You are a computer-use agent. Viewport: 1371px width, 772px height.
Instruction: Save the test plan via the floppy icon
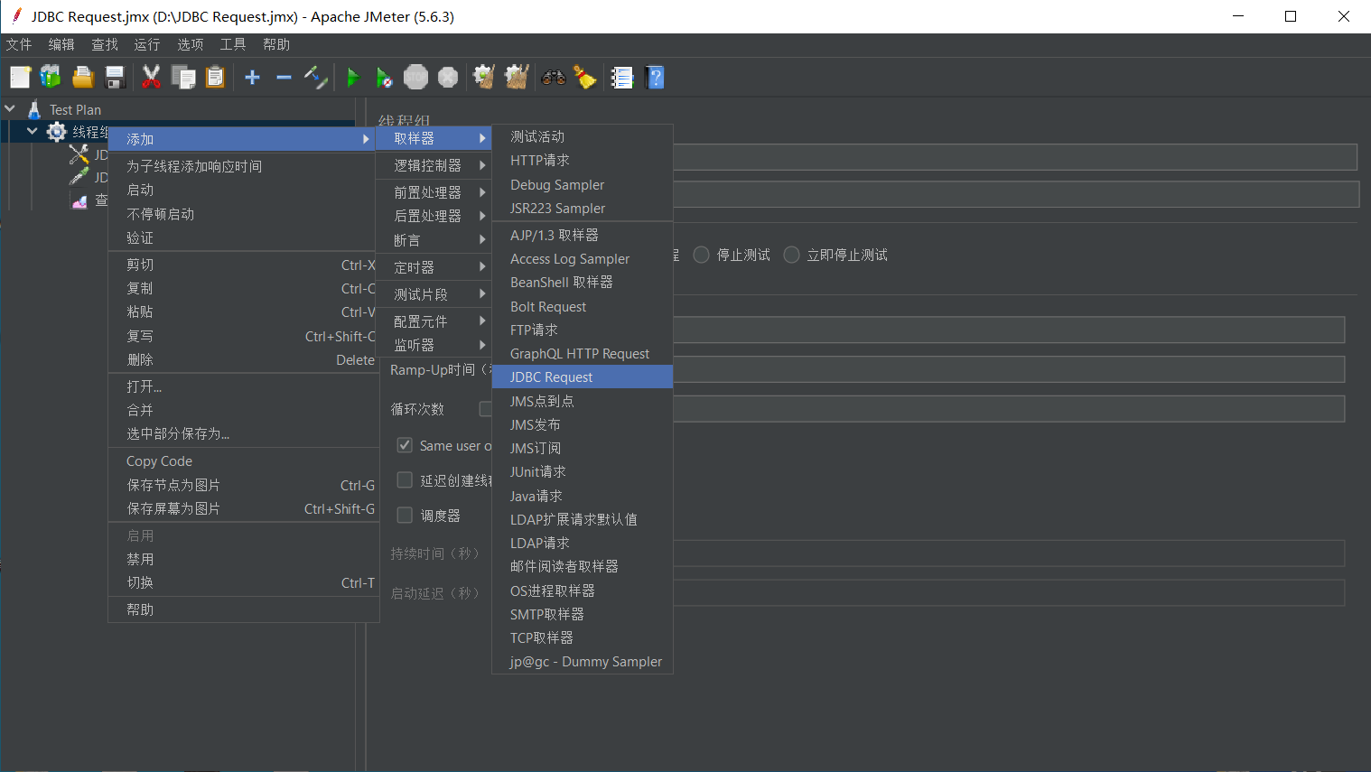click(x=115, y=78)
